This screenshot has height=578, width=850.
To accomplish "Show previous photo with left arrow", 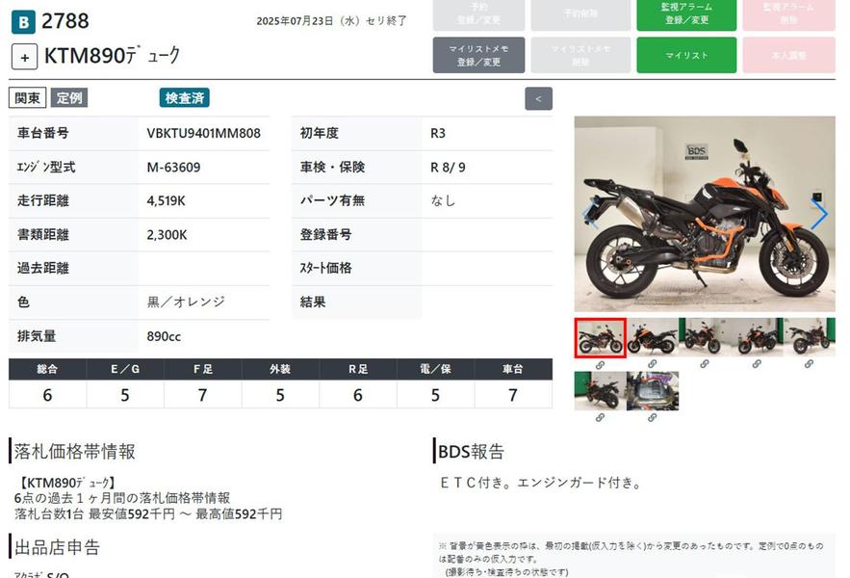I will click(589, 215).
